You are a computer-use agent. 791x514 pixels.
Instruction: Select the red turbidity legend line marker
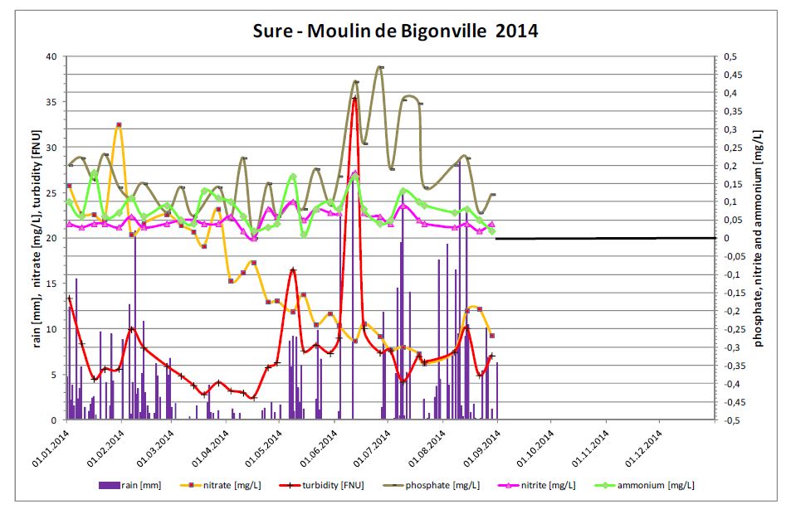[287, 485]
